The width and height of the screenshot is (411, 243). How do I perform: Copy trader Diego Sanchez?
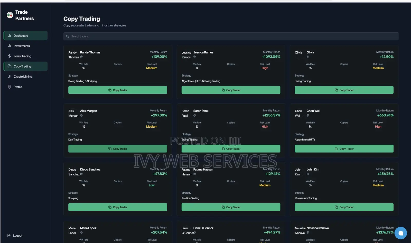pos(118,207)
